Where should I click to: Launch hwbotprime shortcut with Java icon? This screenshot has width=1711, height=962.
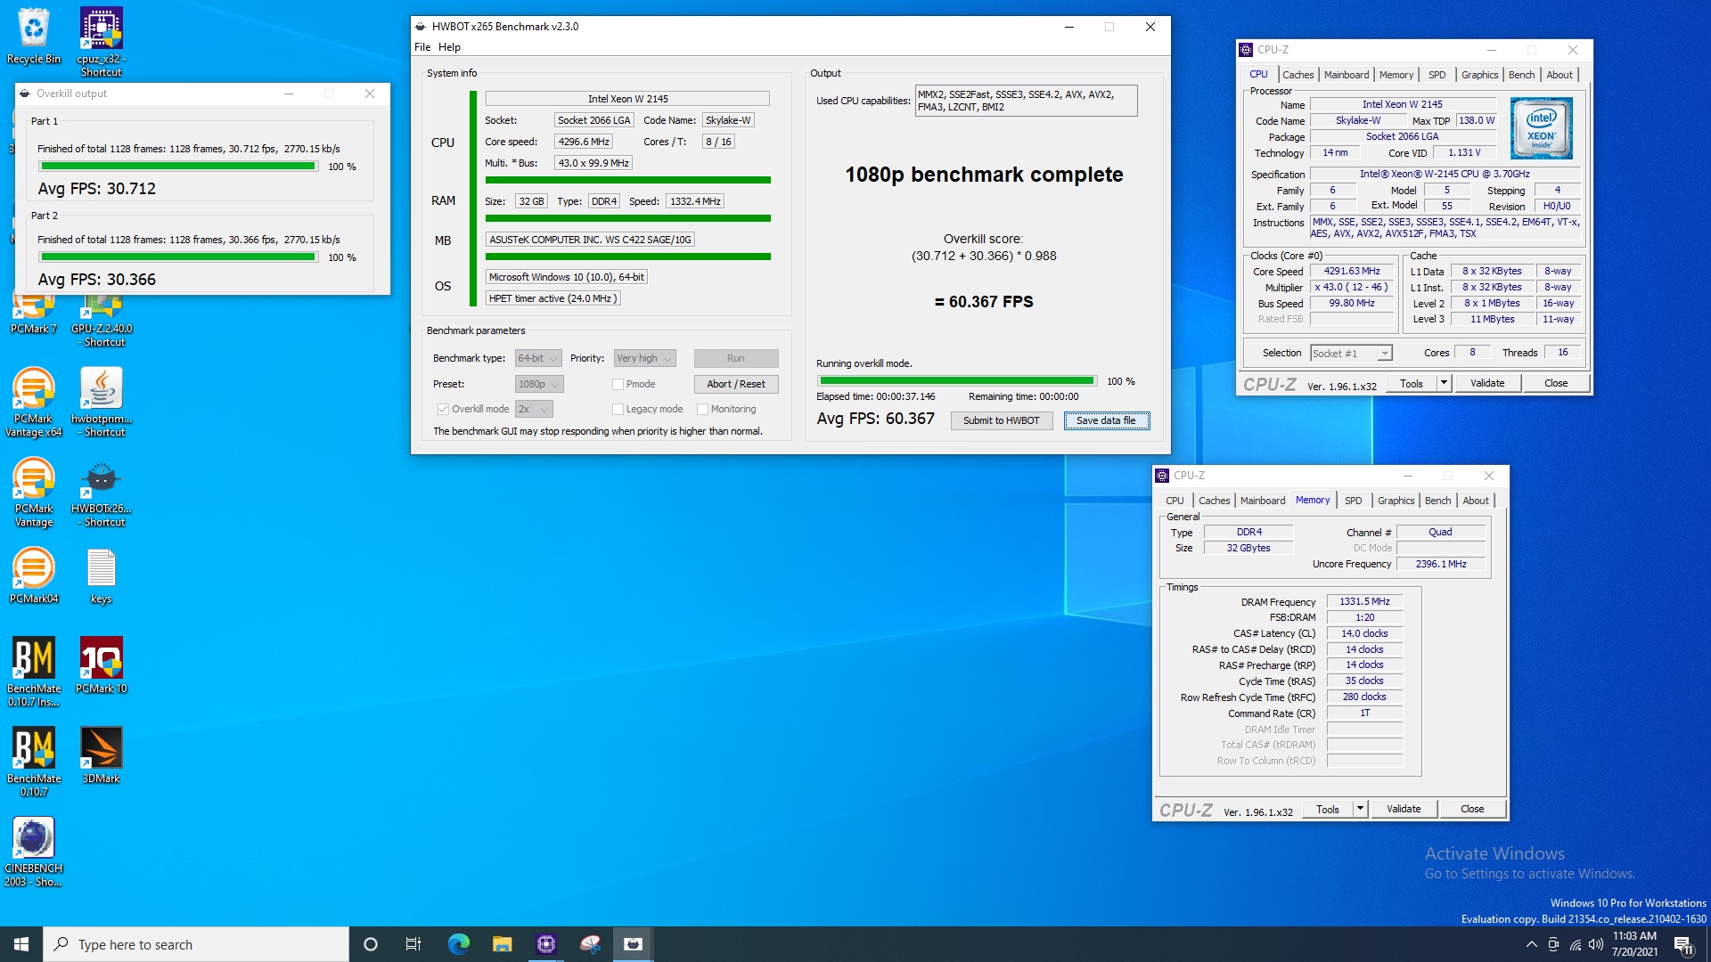click(102, 402)
